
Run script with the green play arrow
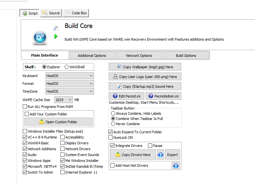[56, 36]
